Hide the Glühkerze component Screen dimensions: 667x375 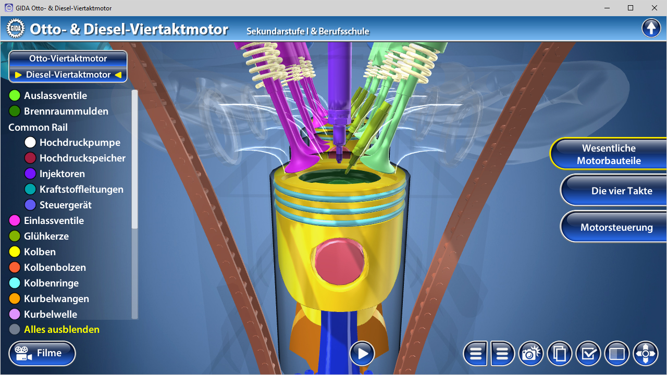coord(46,236)
